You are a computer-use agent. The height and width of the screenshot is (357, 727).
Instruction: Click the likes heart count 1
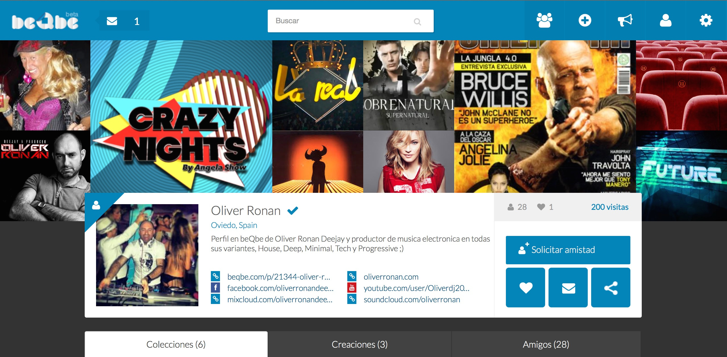(x=545, y=207)
